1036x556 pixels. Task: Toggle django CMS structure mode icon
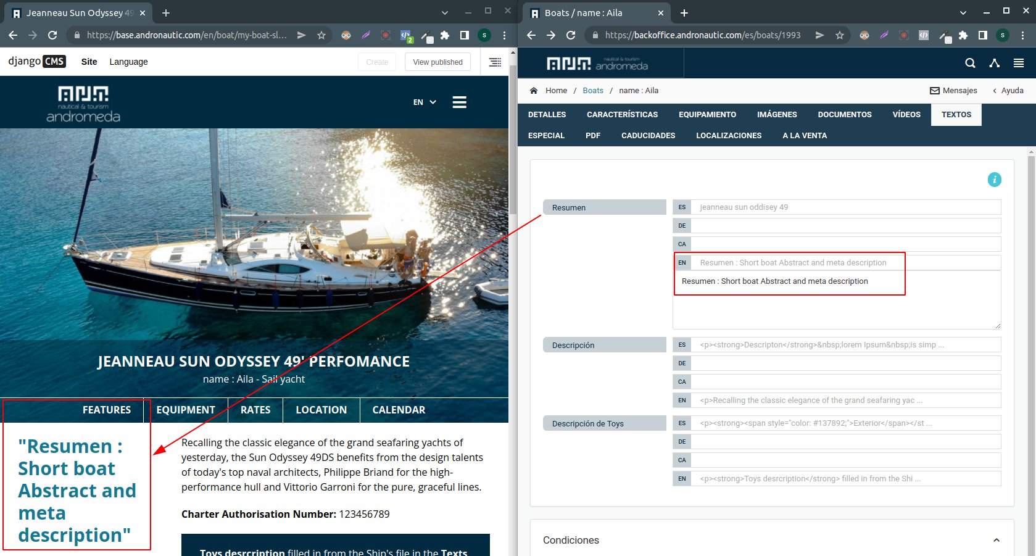(495, 62)
